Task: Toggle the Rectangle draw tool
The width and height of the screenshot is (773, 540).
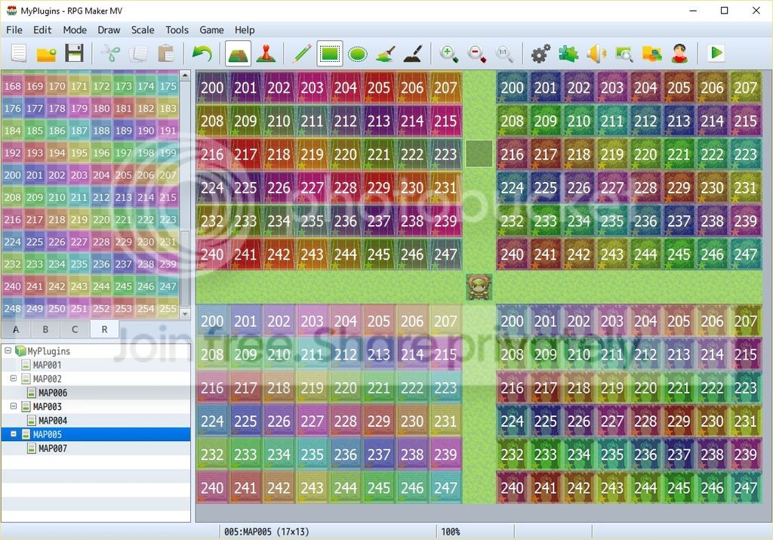Action: click(x=330, y=54)
